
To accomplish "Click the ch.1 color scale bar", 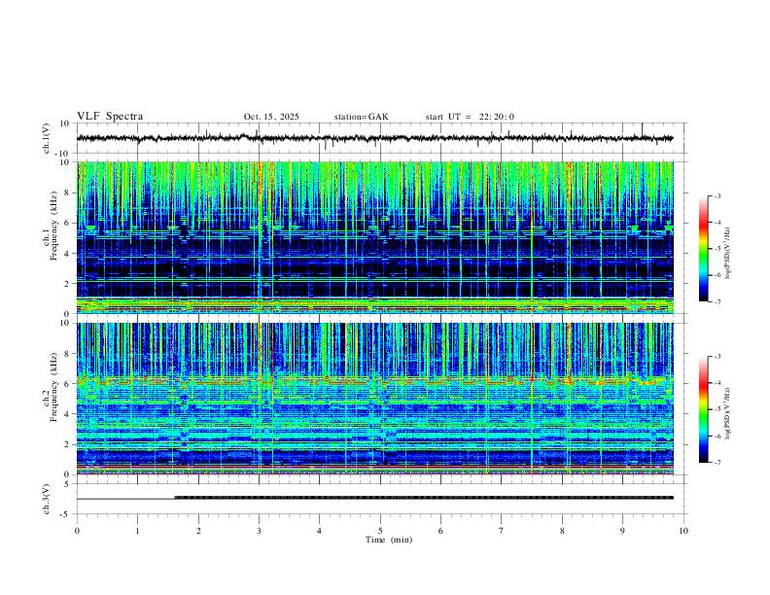I will 703,249.
